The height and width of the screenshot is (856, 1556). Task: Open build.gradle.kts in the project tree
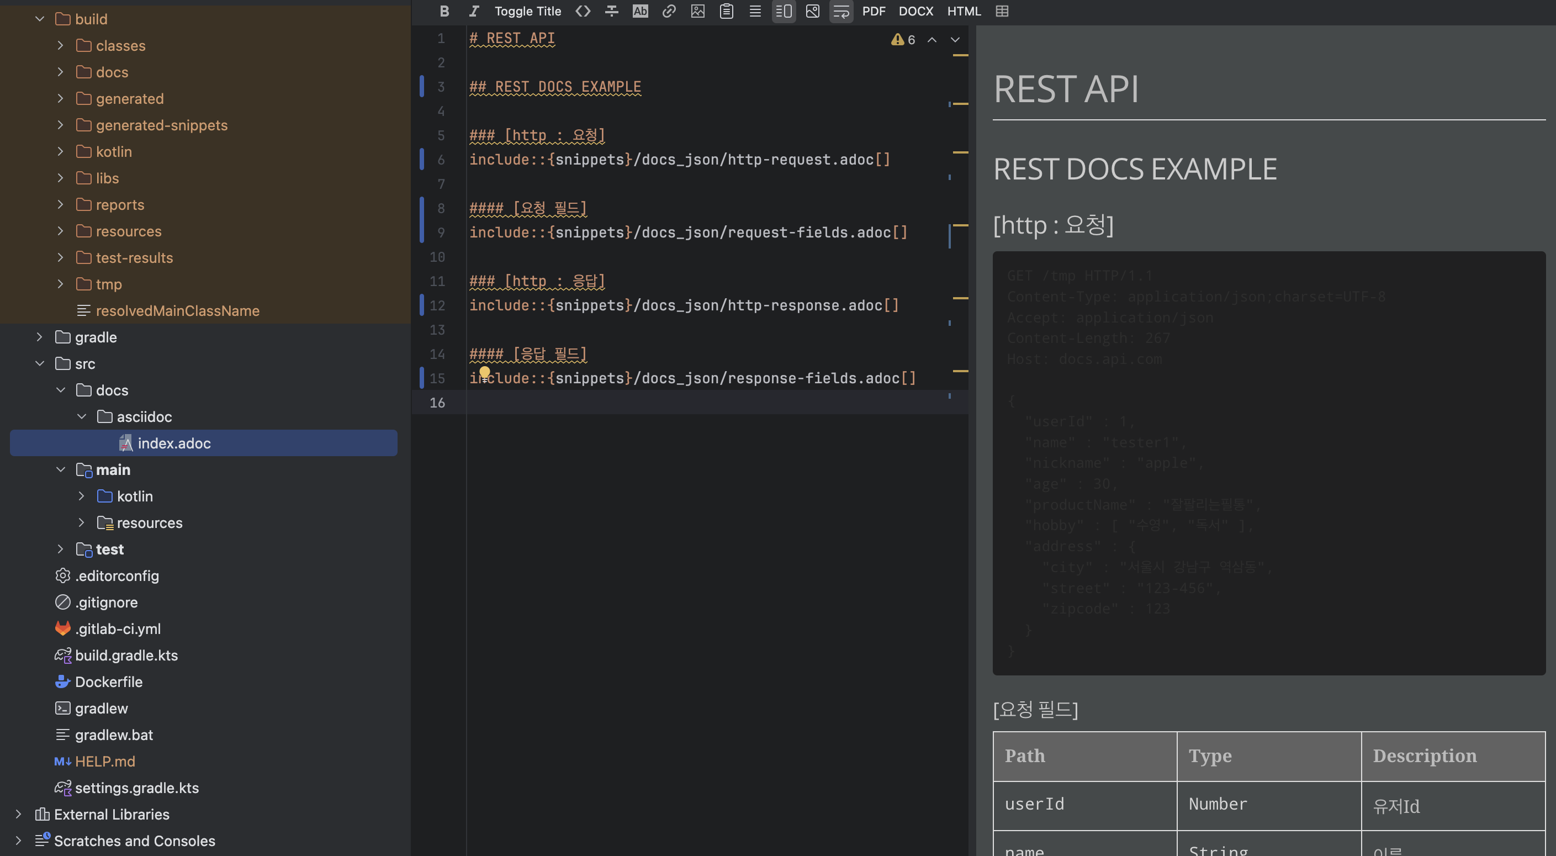(126, 656)
